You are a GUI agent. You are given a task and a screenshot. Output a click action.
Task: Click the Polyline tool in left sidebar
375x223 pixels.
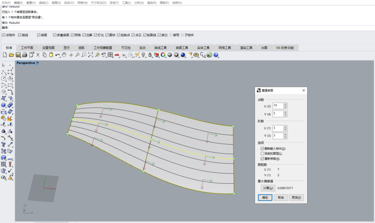tap(4, 72)
